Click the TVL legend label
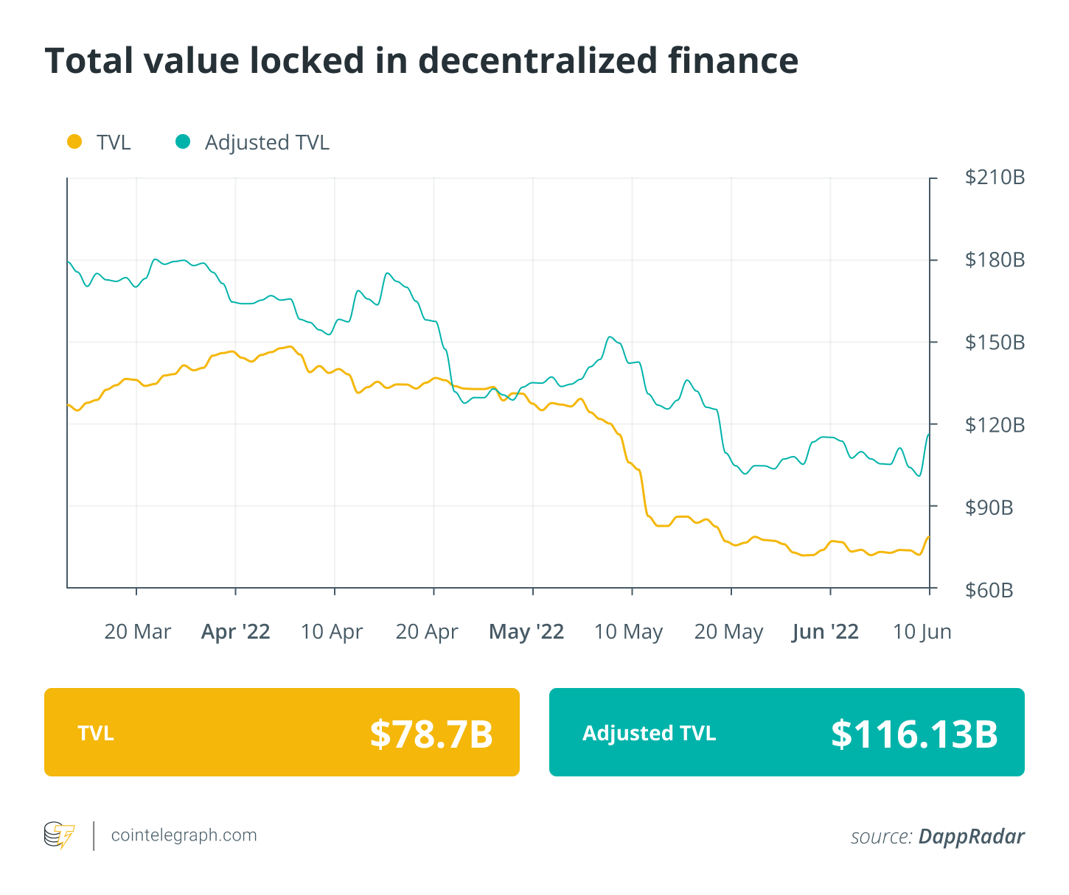This screenshot has width=1069, height=895. (x=114, y=142)
